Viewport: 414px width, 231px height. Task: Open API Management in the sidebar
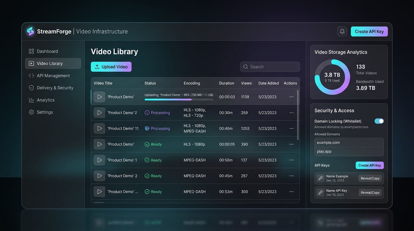53,75
